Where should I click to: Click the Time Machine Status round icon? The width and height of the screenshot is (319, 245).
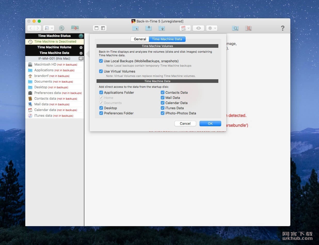tap(81, 36)
